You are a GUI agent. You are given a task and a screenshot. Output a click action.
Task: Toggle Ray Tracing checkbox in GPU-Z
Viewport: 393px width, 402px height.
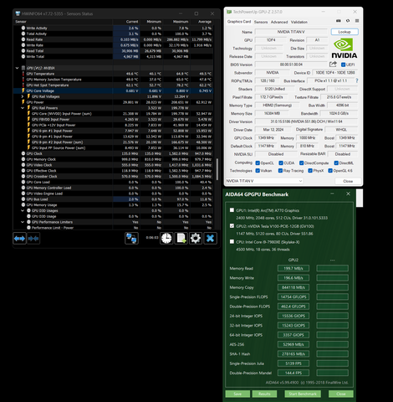[x=280, y=171]
